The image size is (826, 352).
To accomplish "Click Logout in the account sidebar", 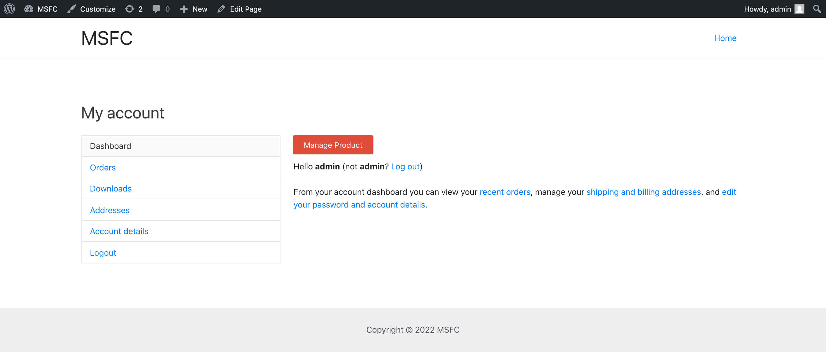I will pyautogui.click(x=103, y=253).
